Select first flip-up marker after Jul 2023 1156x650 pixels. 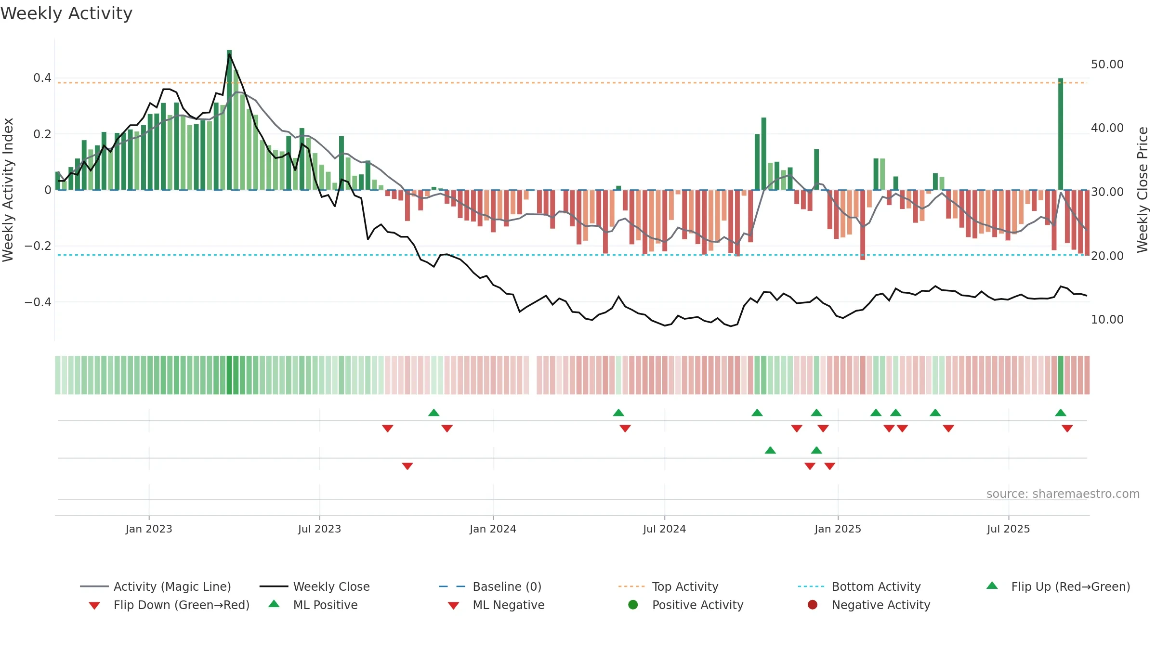434,413
